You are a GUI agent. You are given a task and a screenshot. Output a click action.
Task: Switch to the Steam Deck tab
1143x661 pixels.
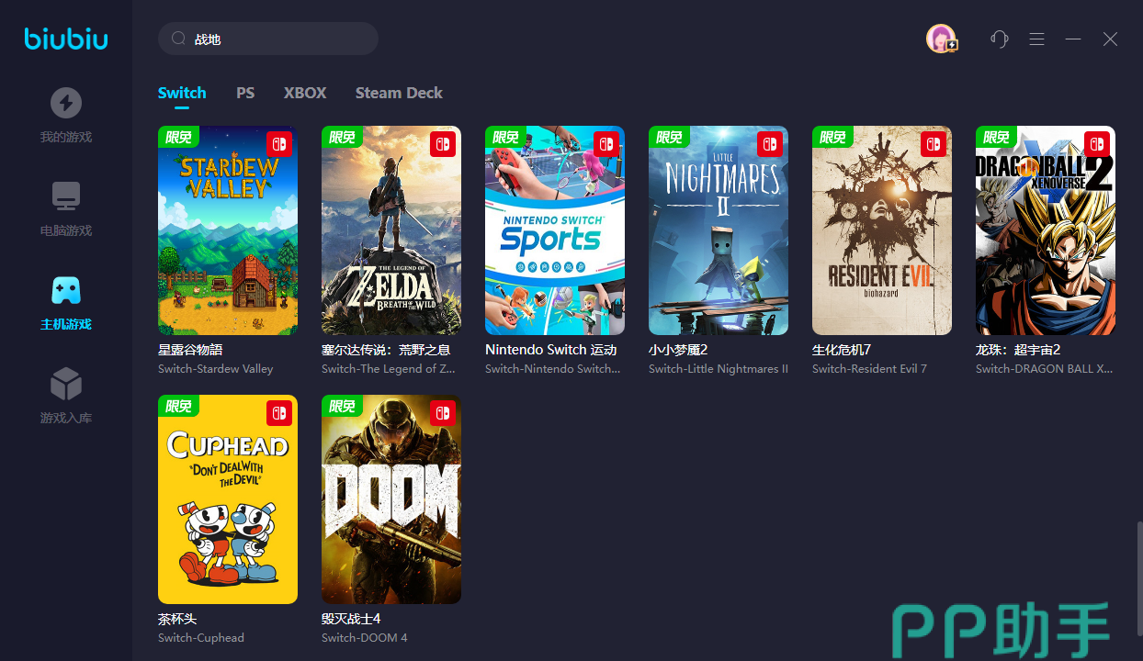coord(399,93)
